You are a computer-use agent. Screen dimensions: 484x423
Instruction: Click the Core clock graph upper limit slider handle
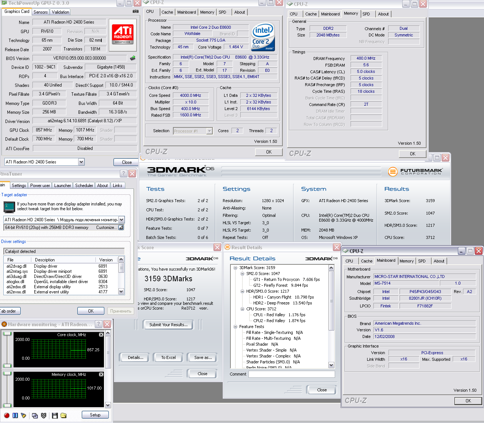pyautogui.click(x=7, y=334)
